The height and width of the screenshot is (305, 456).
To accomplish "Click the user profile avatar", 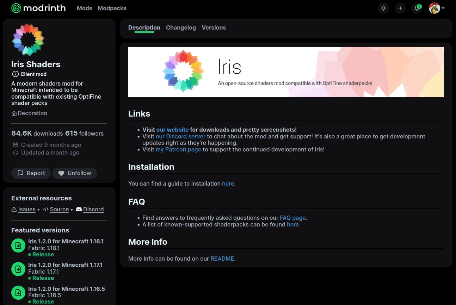I will [x=435, y=8].
